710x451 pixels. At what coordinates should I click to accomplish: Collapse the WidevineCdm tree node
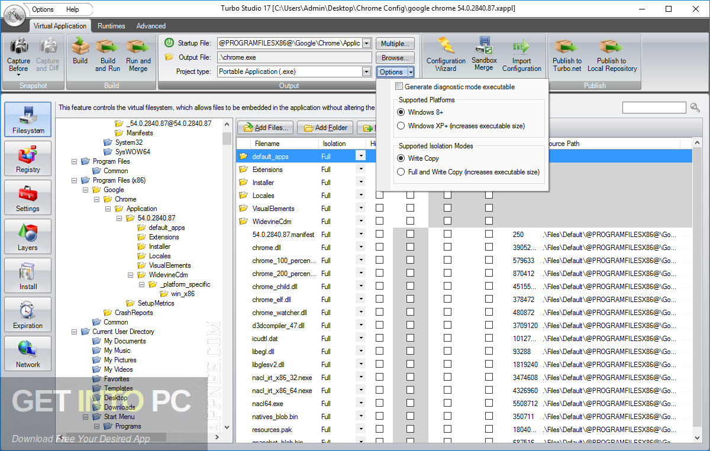130,275
